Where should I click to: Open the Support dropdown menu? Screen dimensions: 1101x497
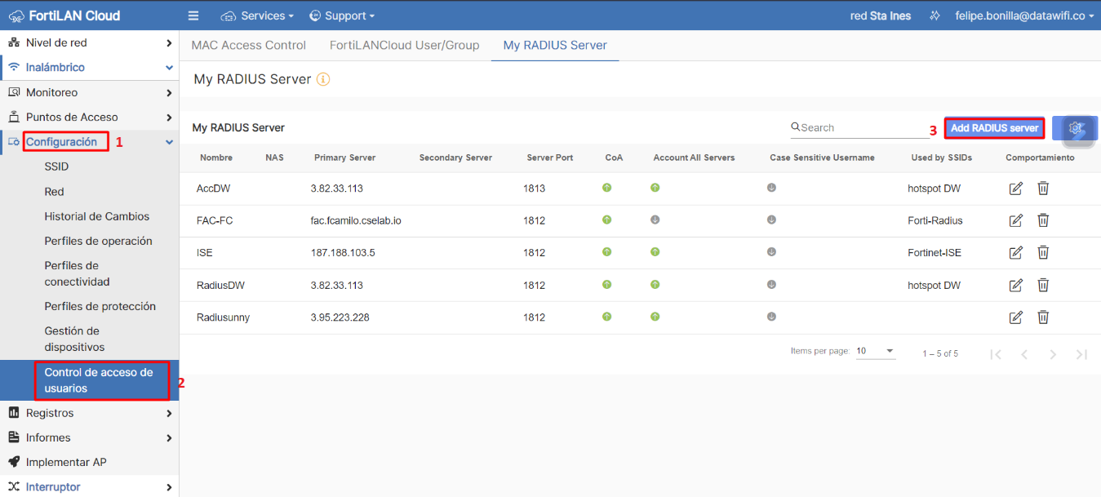tap(342, 16)
